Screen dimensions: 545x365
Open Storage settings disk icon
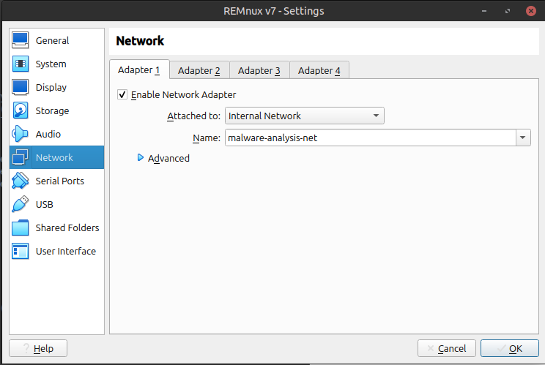[x=21, y=111]
